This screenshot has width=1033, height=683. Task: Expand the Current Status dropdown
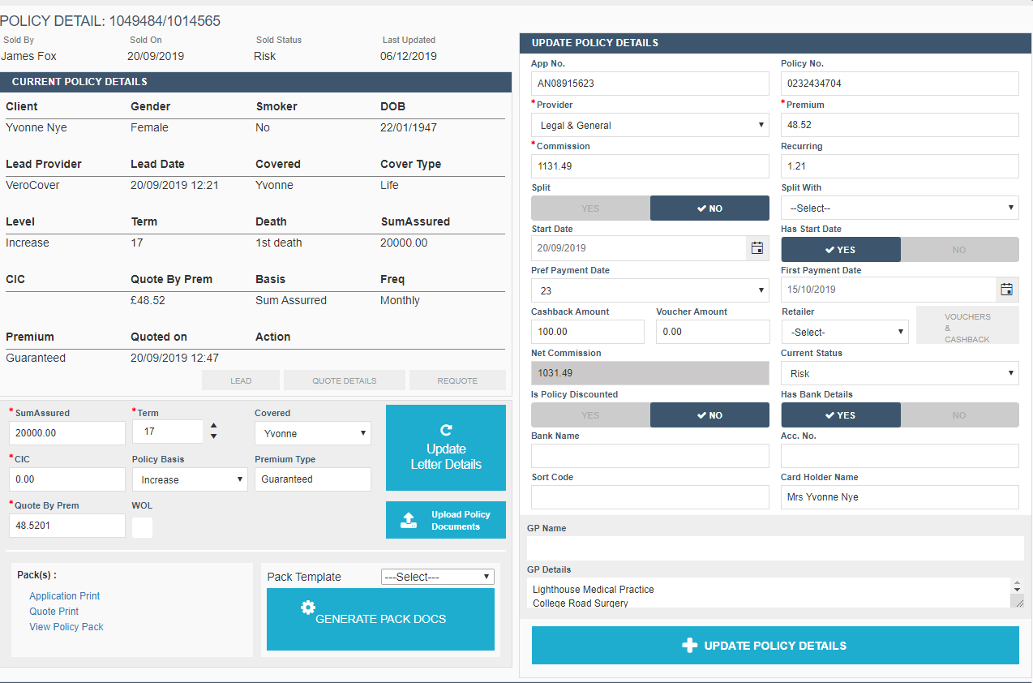[899, 373]
